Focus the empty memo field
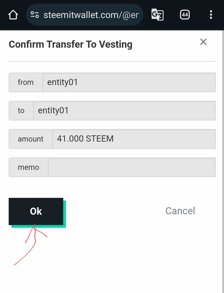The image size is (224, 293). 132,168
